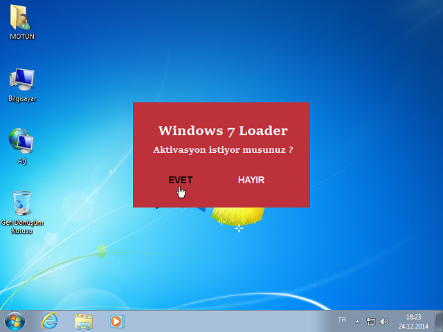This screenshot has width=443, height=332.
Task: Launch Internet Explorer from the taskbar
Action: [x=49, y=321]
